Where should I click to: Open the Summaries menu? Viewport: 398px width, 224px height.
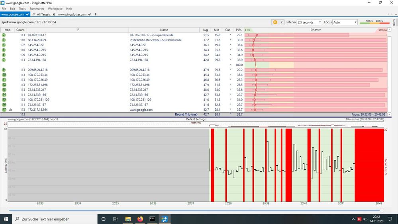click(x=37, y=8)
